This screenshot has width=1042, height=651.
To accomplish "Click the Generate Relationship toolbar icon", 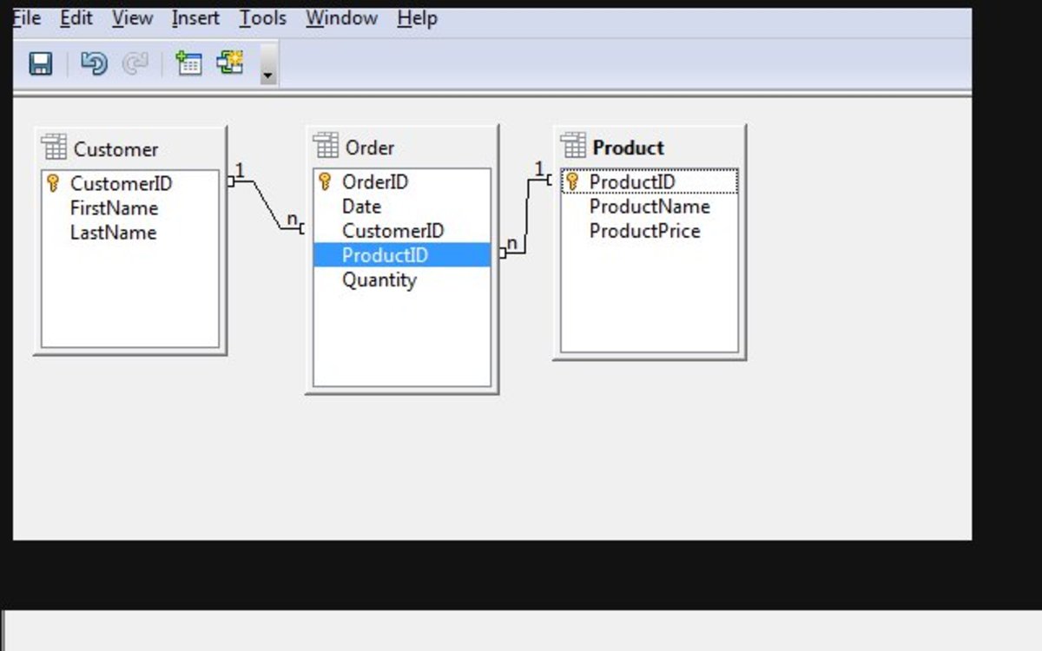I will (229, 63).
